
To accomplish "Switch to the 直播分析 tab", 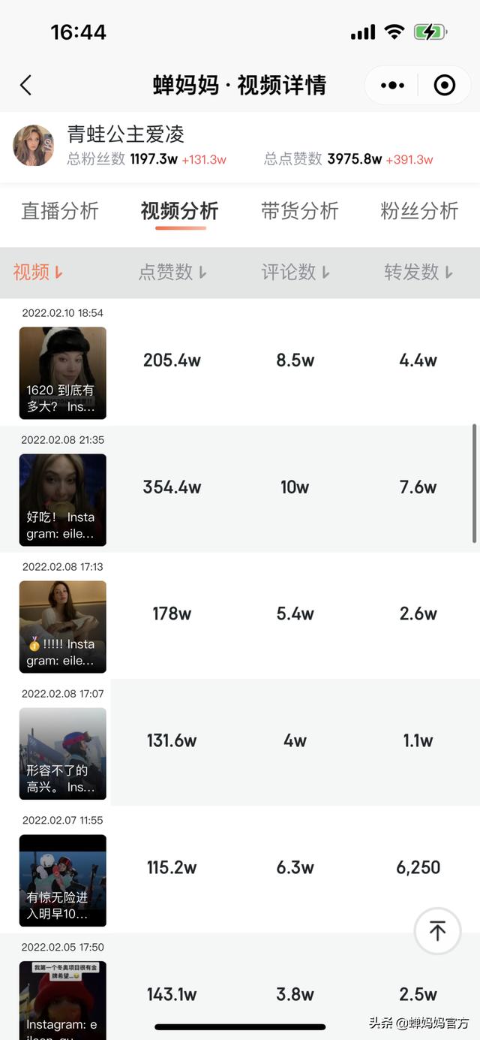I will (60, 211).
